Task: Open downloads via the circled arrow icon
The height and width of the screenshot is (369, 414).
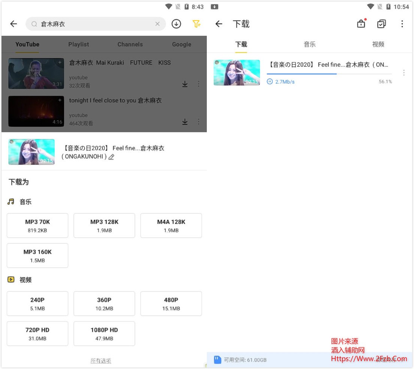Action: pos(176,24)
